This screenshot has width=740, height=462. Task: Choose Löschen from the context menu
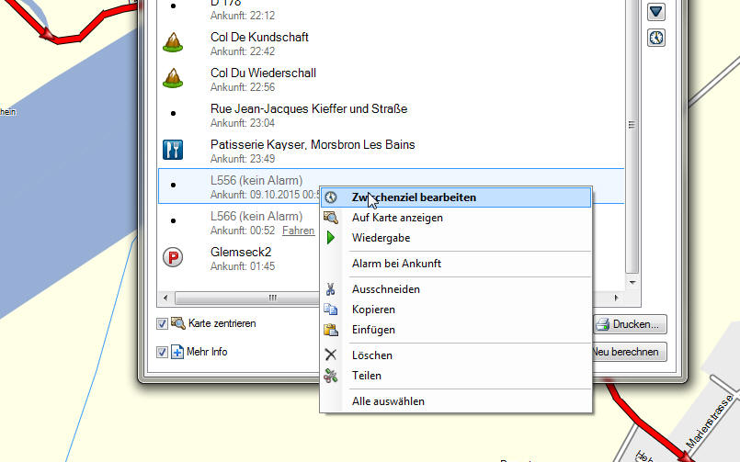[372, 355]
